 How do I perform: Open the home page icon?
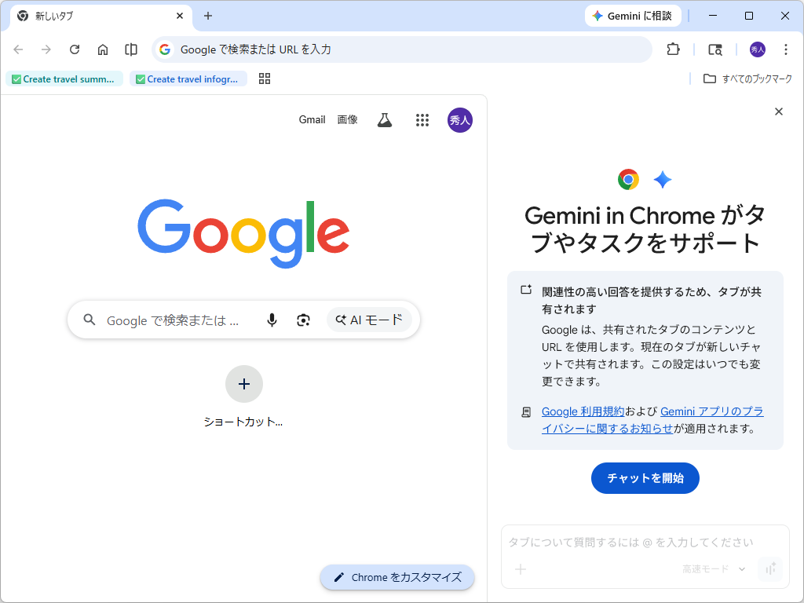click(x=103, y=49)
